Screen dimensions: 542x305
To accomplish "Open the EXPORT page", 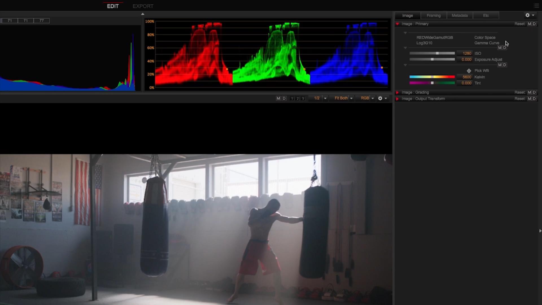I will [143, 6].
